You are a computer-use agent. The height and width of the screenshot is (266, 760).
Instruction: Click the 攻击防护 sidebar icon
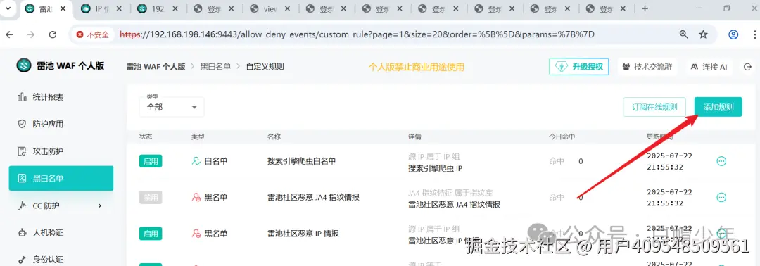(x=22, y=151)
